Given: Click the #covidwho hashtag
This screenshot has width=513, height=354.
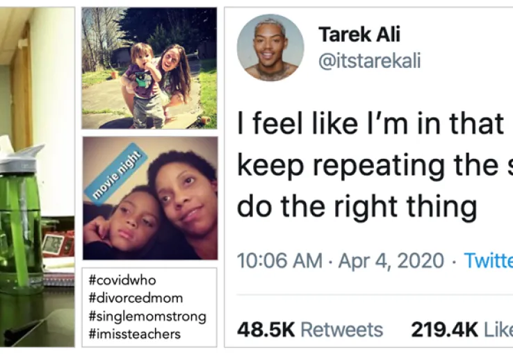Looking at the screenshot, I should click(x=122, y=280).
